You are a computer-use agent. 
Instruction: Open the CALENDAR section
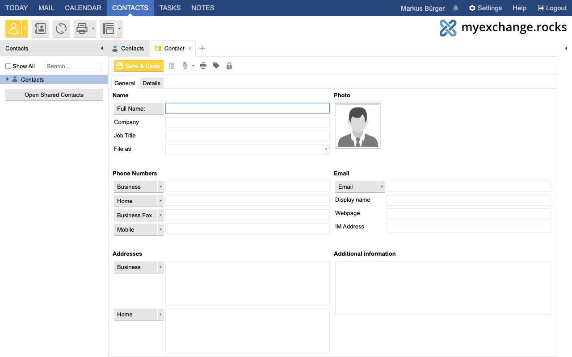(83, 8)
